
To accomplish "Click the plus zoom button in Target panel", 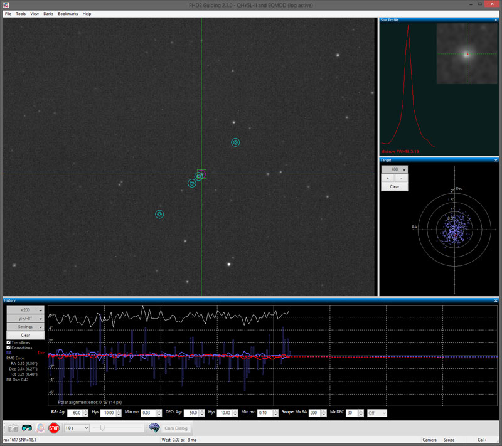I will [x=388, y=178].
